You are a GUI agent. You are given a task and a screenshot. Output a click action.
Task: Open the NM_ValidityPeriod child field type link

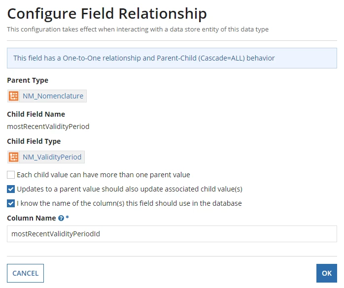(x=52, y=157)
